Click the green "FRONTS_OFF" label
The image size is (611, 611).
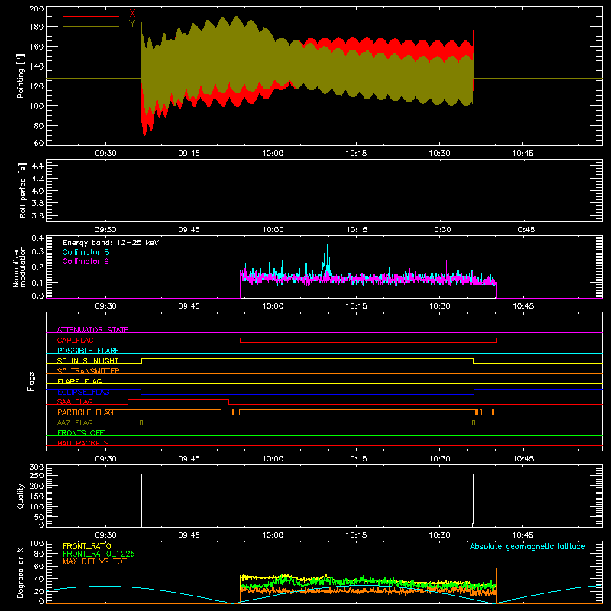pyautogui.click(x=81, y=432)
